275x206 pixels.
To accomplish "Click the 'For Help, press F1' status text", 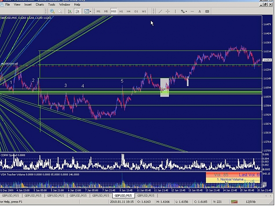I will click(x=11, y=202).
